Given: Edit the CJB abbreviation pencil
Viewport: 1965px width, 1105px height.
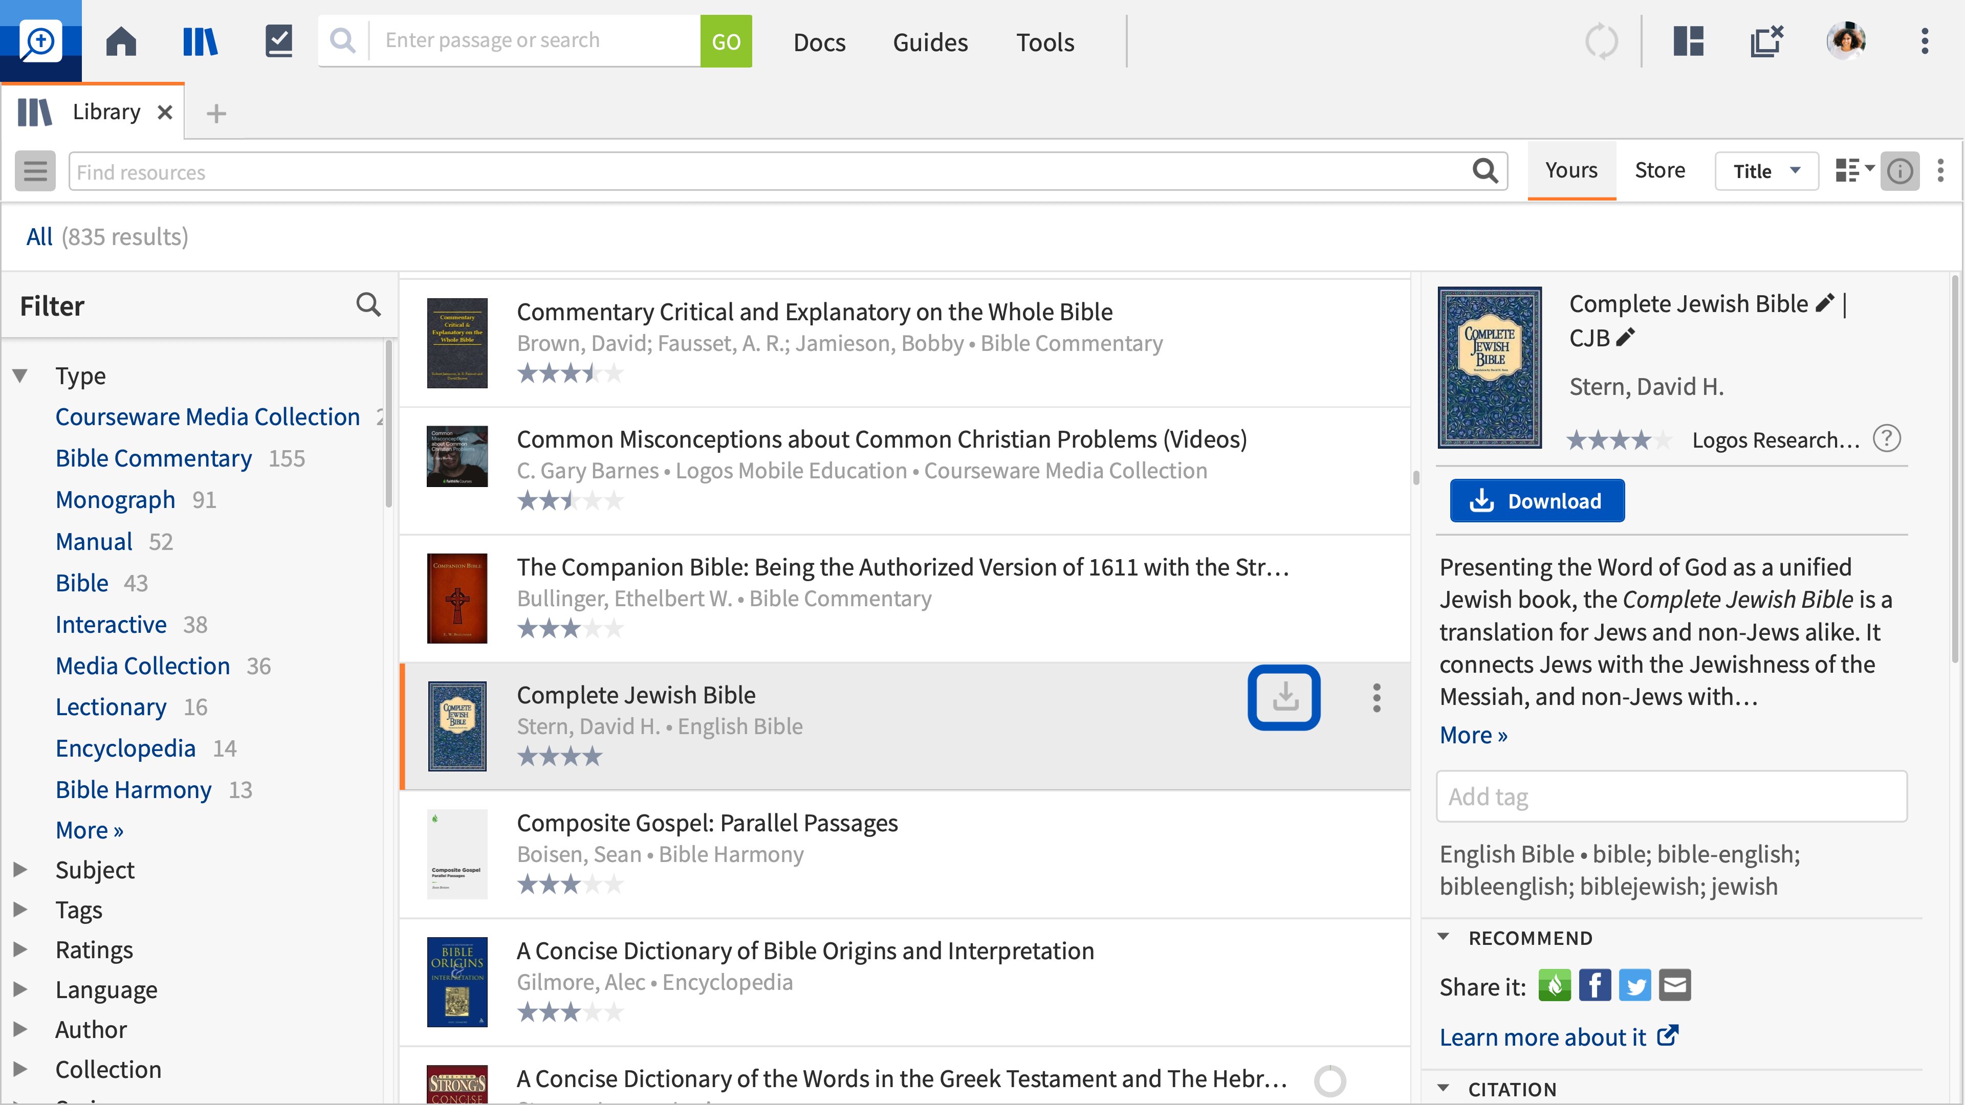Looking at the screenshot, I should tap(1626, 336).
